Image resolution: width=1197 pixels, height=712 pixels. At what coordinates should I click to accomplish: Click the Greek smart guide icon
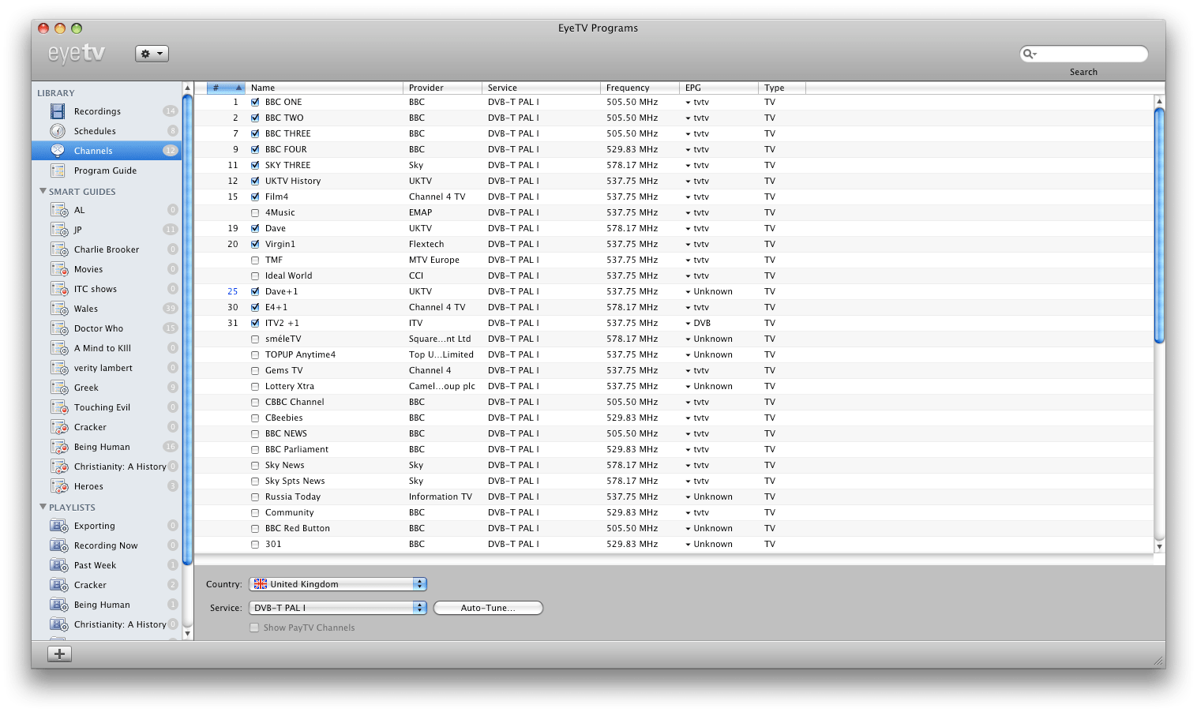coord(59,388)
